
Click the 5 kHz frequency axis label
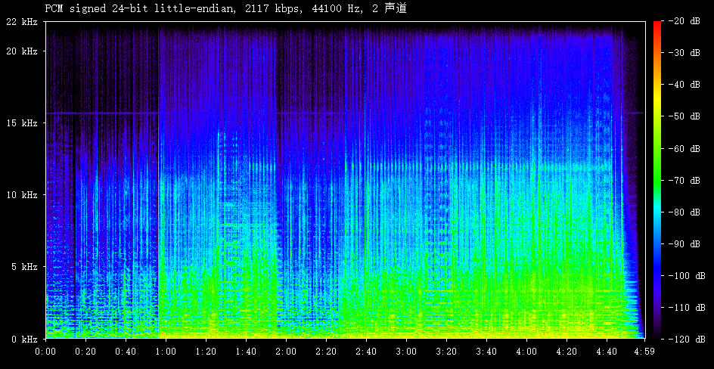pyautogui.click(x=23, y=267)
